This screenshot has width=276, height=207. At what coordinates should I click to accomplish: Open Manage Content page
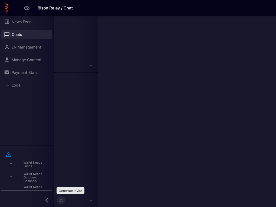click(x=27, y=60)
